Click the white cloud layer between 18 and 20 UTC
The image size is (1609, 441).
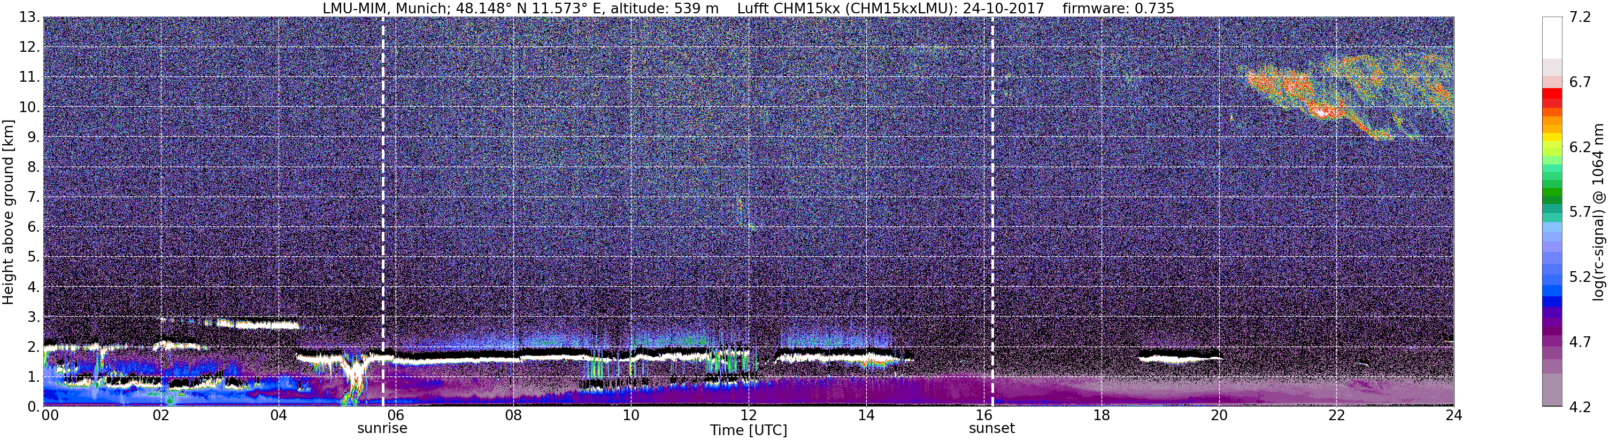pyautogui.click(x=1181, y=359)
